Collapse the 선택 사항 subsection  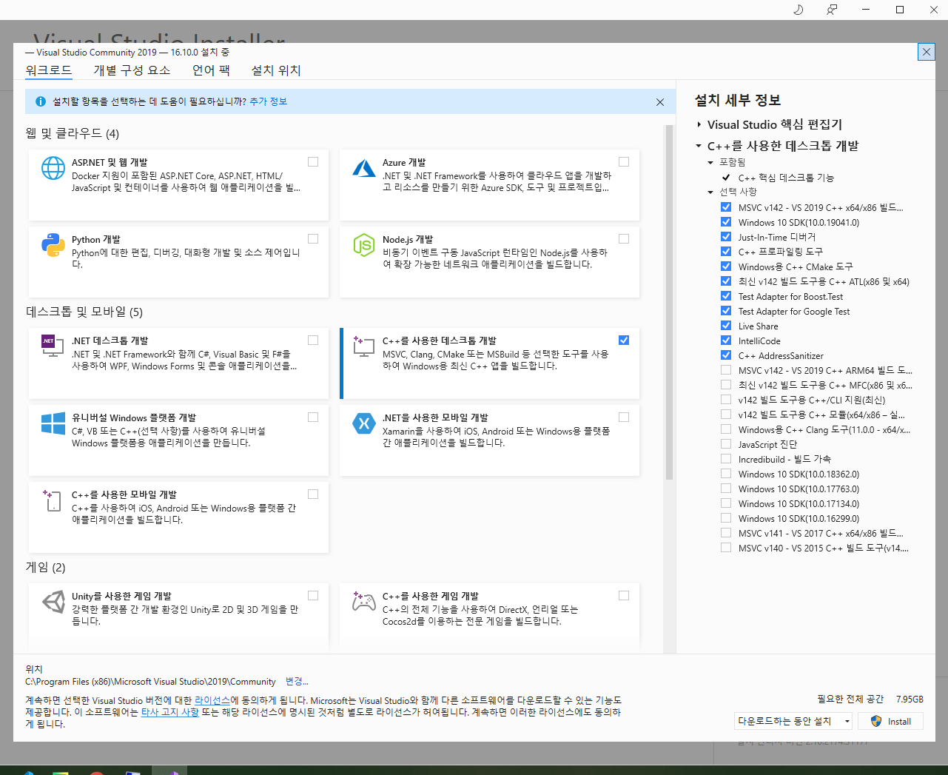pos(710,192)
